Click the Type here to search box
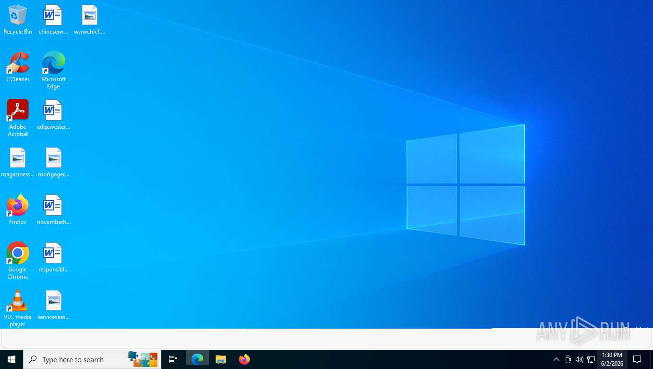The image size is (653, 369). click(92, 359)
